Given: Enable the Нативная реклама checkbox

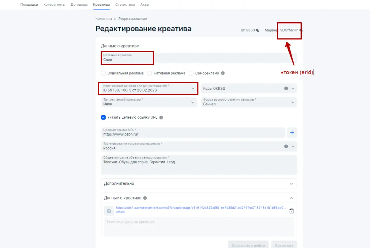Looking at the screenshot, I should pyautogui.click(x=149, y=73).
